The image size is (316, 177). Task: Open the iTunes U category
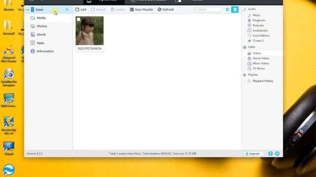click(x=258, y=41)
